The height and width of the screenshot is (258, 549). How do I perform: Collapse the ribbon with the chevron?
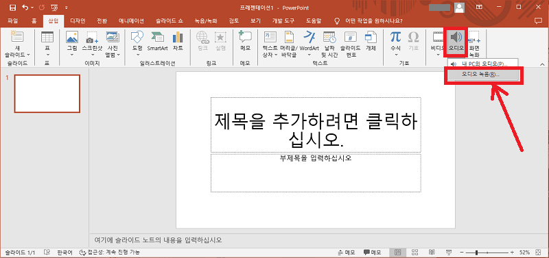tap(542, 64)
